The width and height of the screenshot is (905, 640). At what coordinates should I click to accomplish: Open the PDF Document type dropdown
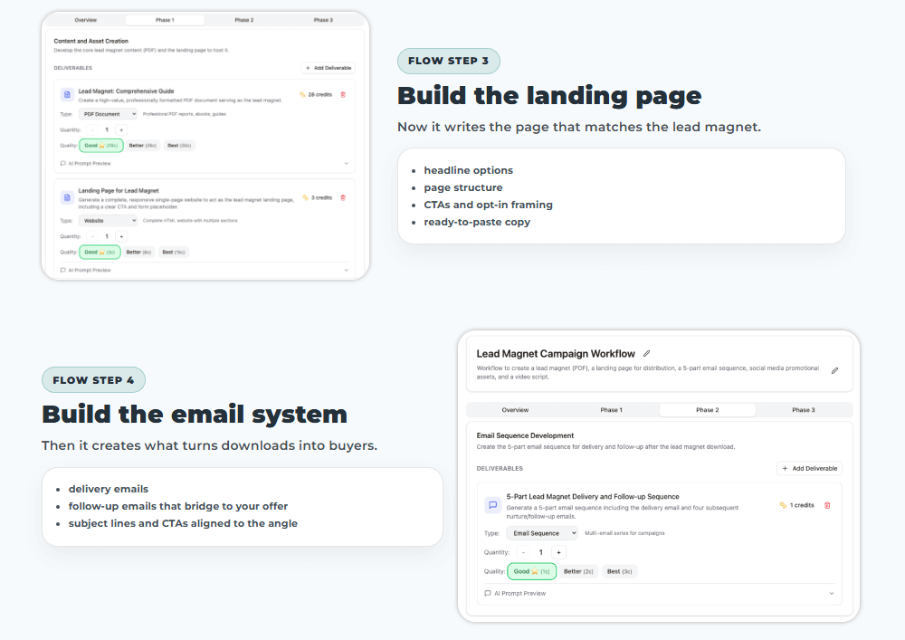108,114
